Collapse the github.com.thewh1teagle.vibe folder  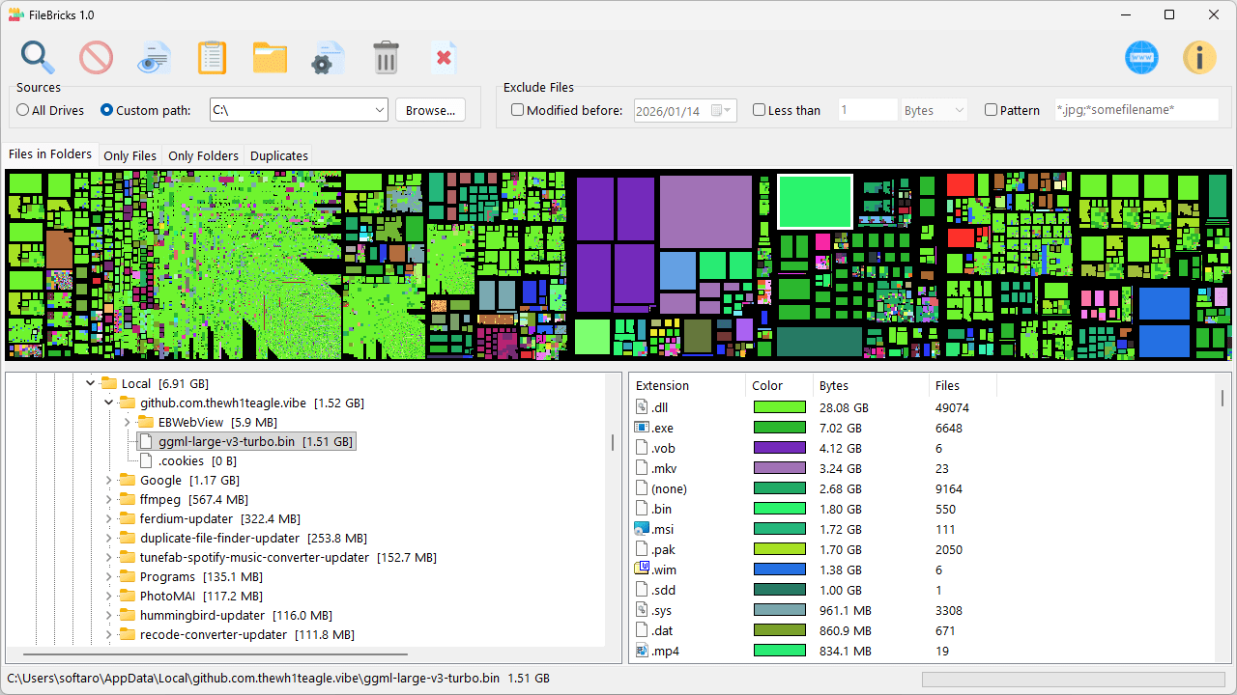point(109,403)
